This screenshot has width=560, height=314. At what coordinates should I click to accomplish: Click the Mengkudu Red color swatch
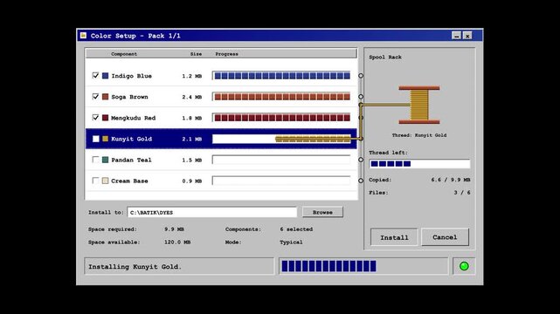coord(106,118)
